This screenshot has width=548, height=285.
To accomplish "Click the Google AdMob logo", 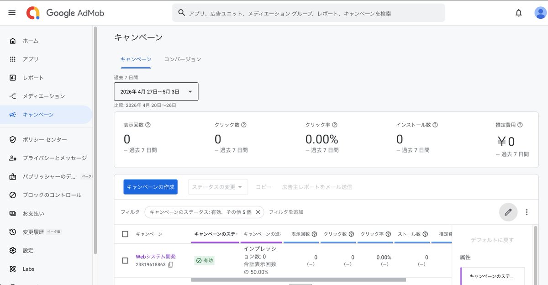I will 65,13.
